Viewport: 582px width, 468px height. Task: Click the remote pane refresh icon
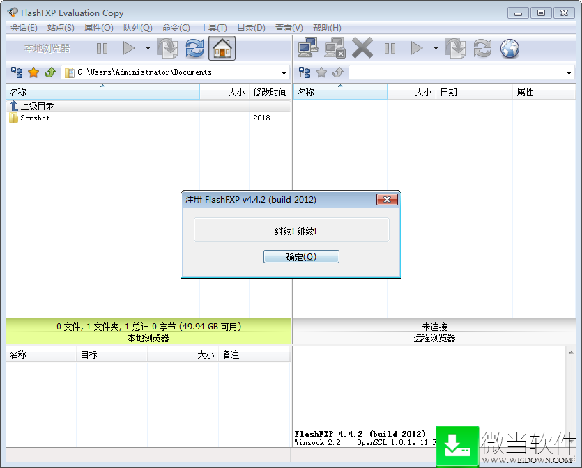coord(482,48)
